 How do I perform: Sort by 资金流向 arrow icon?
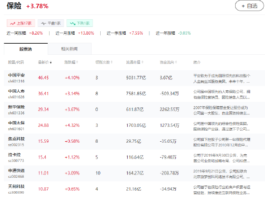[x=176, y=62]
